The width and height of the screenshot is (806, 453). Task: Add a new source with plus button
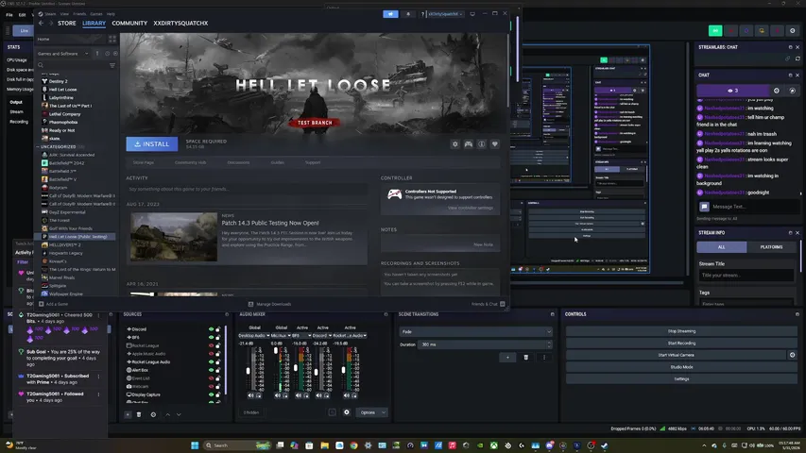[x=128, y=414]
